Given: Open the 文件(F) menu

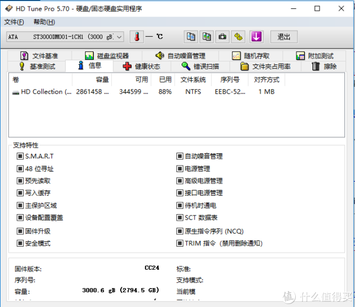Looking at the screenshot, I should tap(14, 22).
